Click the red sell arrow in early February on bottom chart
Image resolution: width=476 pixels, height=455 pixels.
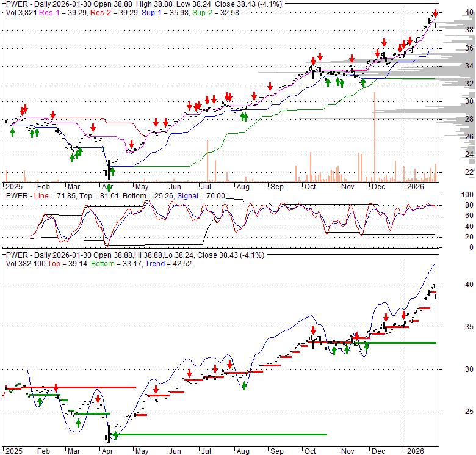tap(56, 388)
